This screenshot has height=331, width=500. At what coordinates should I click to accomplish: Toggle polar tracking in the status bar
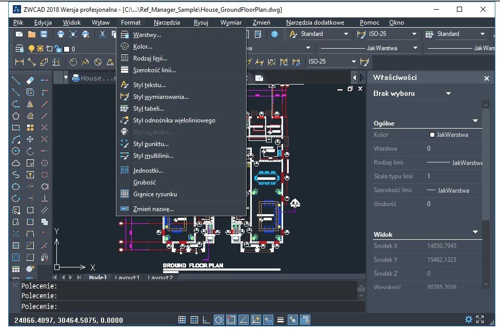click(218, 320)
